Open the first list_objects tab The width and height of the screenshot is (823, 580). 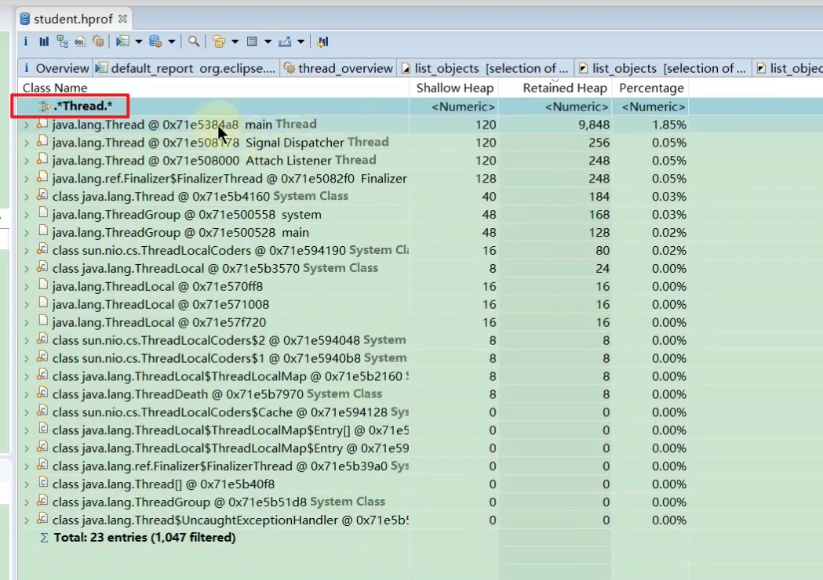tap(486, 68)
